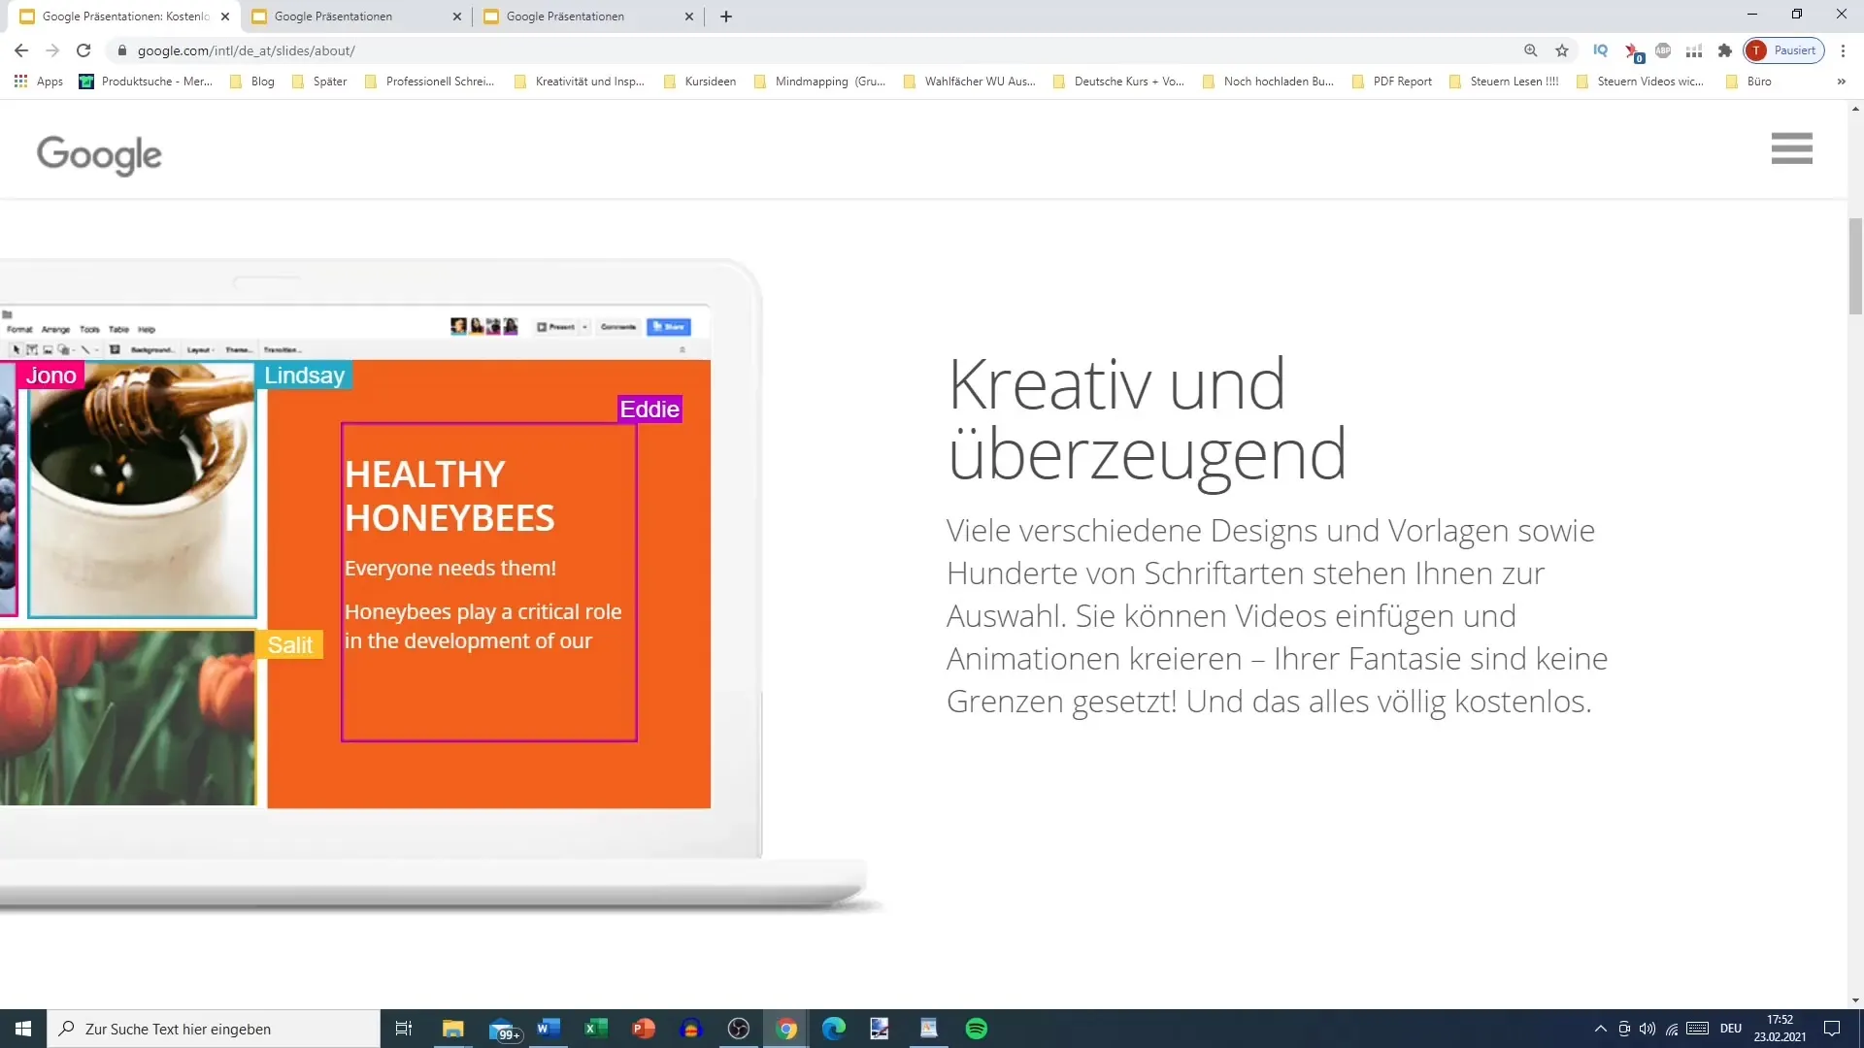This screenshot has height=1048, width=1864.
Task: Click the address bar URL field
Action: pos(815,50)
